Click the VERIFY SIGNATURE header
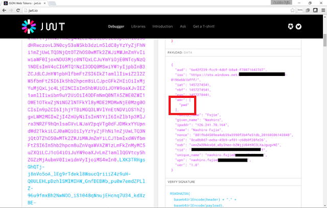 181,182
